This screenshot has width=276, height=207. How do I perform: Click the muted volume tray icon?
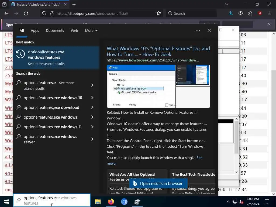tap(241, 202)
